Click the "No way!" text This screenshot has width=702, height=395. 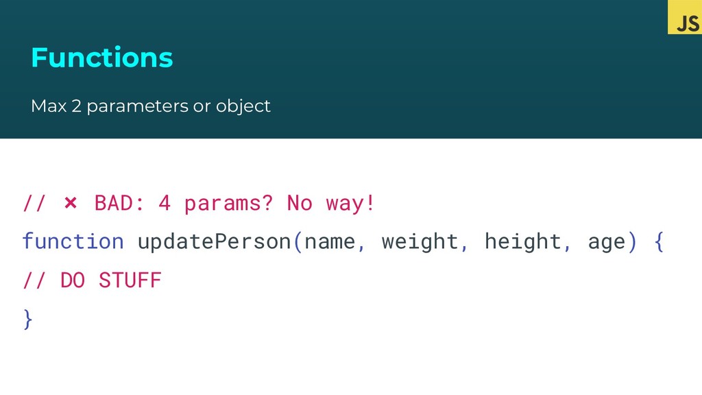coord(331,204)
